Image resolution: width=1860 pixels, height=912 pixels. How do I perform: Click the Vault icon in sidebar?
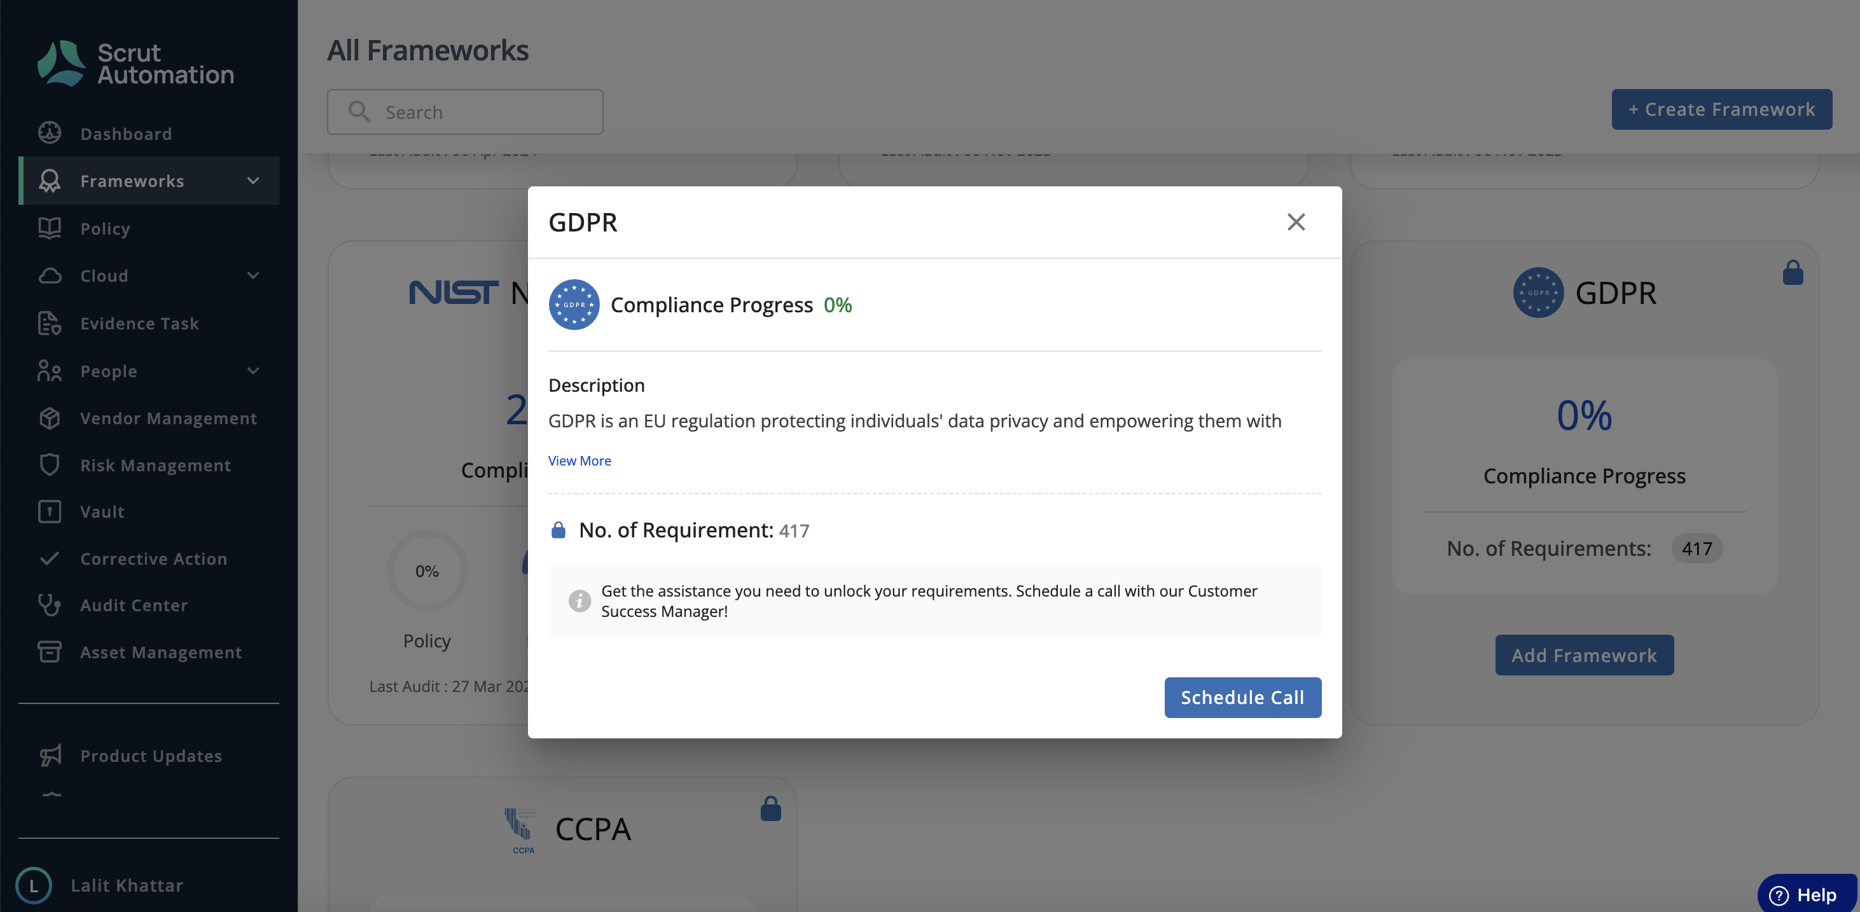(50, 511)
